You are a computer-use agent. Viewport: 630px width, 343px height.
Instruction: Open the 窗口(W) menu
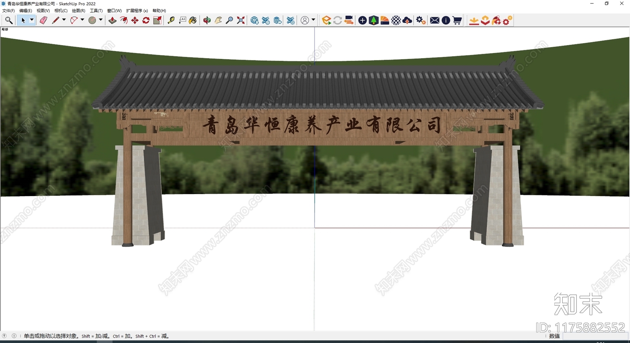coord(115,11)
